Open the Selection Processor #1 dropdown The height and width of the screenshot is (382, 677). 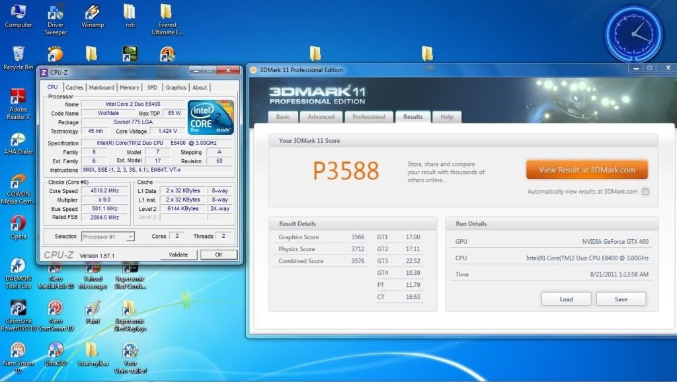108,237
